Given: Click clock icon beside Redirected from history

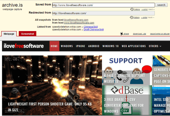Looking at the screenshot, I should 131,17.
